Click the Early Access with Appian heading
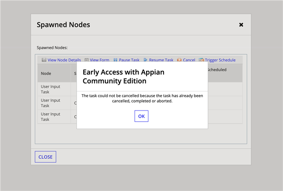 click(x=124, y=76)
